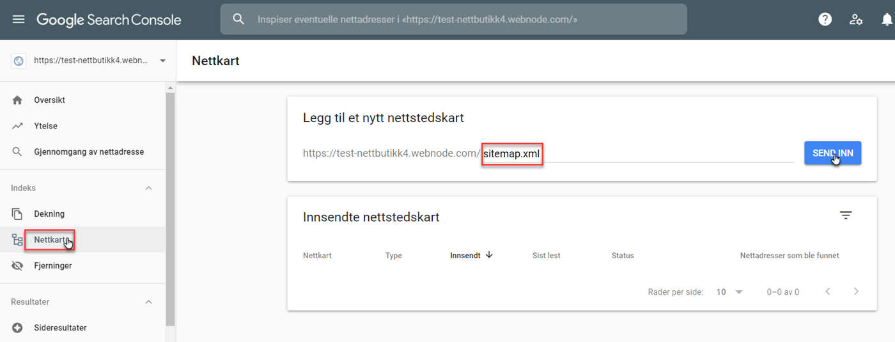
Task: Focus the URL inspection search field
Action: [x=453, y=19]
